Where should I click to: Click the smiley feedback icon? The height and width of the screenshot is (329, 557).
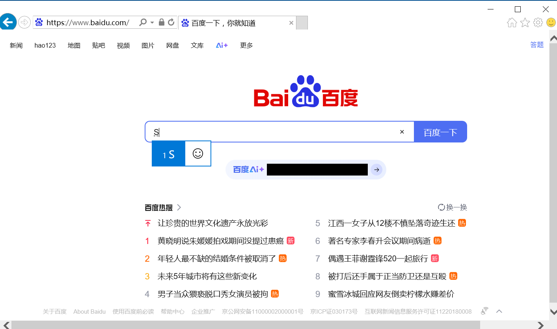click(x=551, y=22)
